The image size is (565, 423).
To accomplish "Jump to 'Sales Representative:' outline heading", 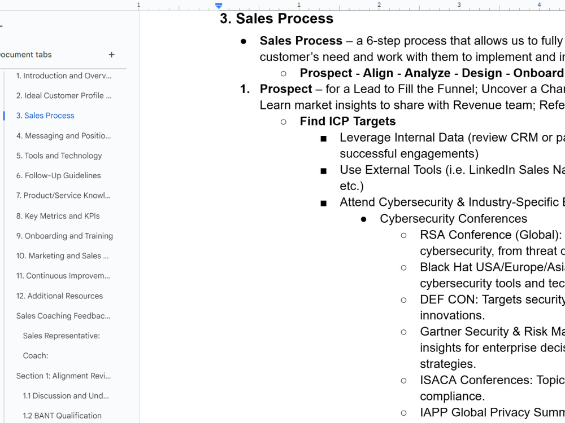I will (x=62, y=336).
